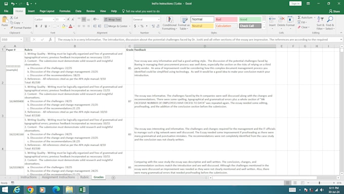Open Conditional Formatting menu
Viewport: 344px width, 194px height.
(x=169, y=23)
